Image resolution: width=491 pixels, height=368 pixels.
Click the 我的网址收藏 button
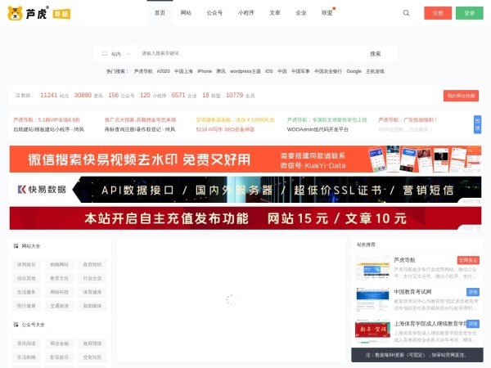461,96
